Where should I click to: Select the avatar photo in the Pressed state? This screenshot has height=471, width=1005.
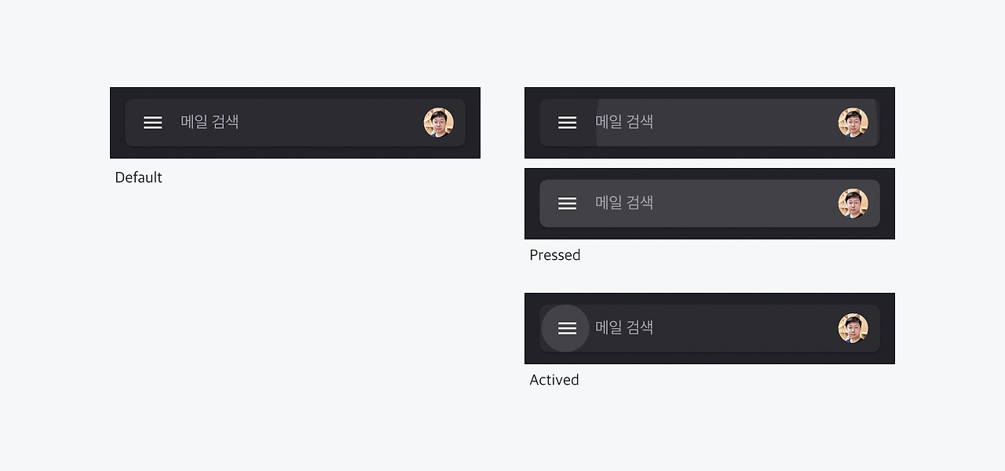(x=853, y=203)
